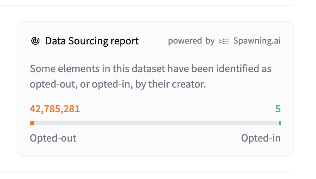The width and height of the screenshot is (316, 179).
Task: Open the Spawning.ai link
Action: pos(257,41)
